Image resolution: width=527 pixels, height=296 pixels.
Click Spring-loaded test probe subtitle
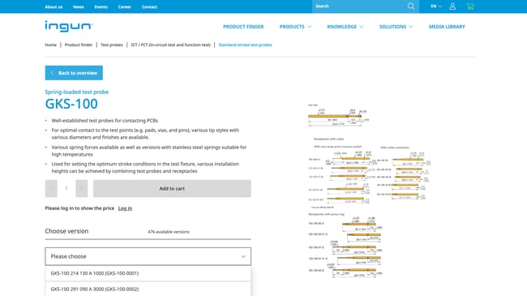pyautogui.click(x=77, y=92)
